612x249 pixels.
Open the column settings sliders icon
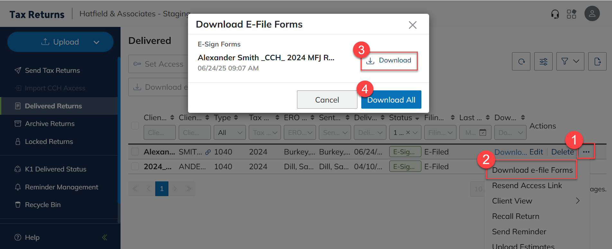click(543, 62)
